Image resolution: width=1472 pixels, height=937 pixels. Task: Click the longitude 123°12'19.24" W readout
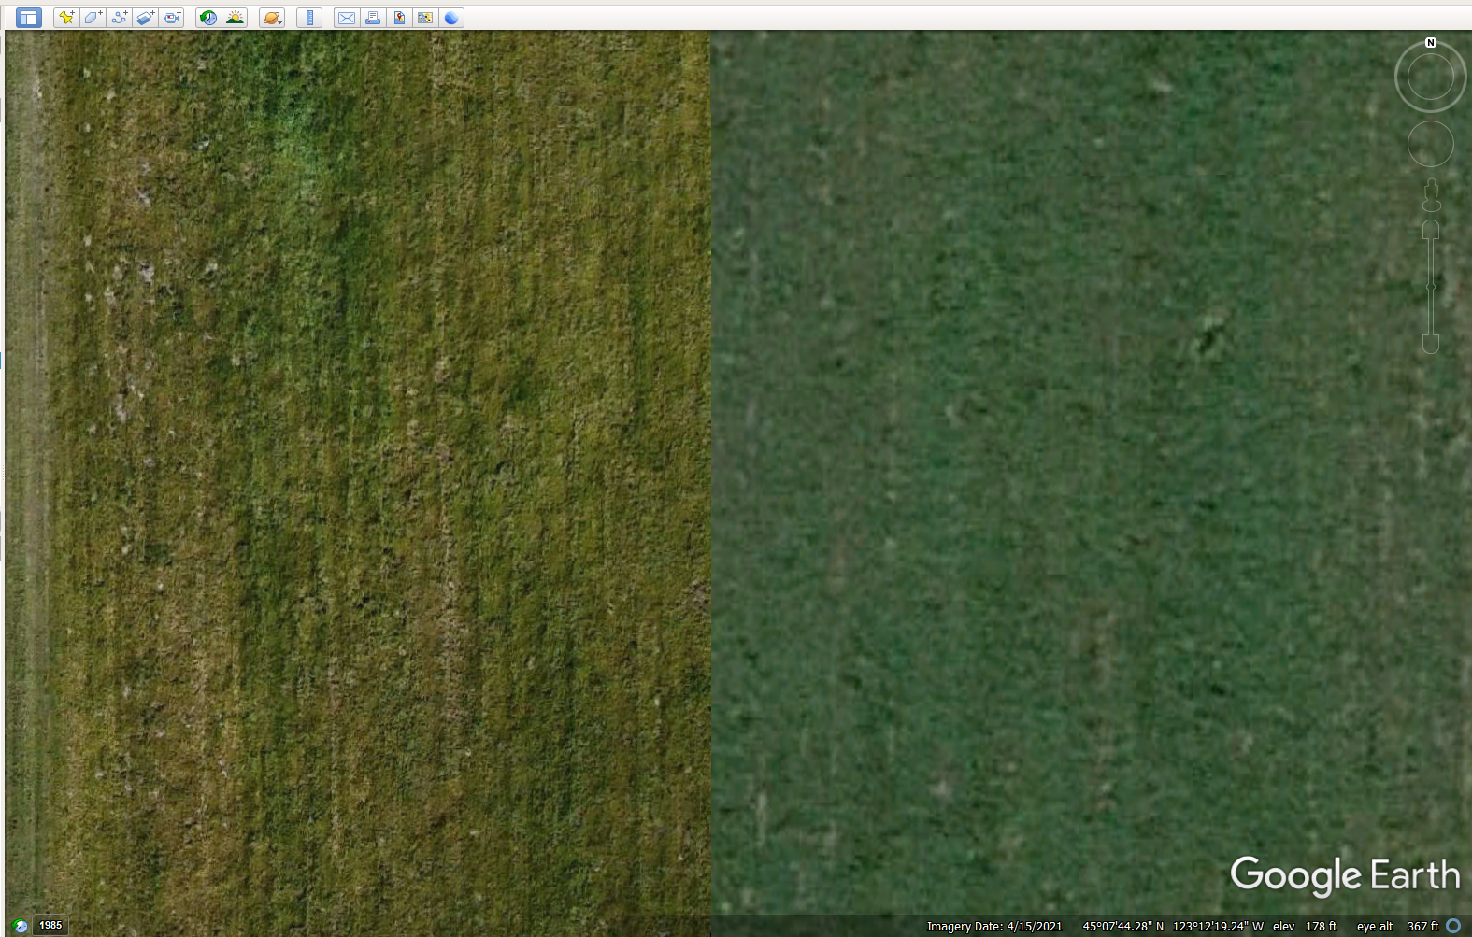tap(1219, 927)
